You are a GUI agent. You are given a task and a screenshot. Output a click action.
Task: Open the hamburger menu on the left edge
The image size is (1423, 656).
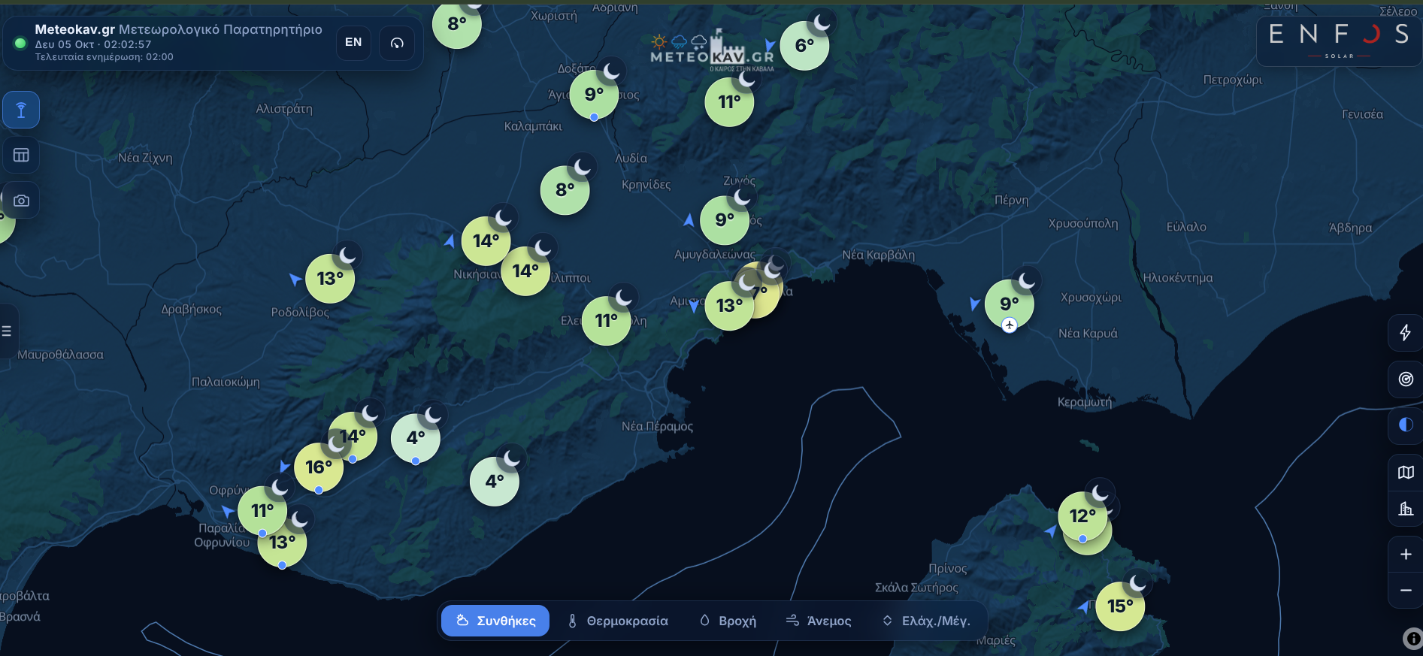(7, 331)
